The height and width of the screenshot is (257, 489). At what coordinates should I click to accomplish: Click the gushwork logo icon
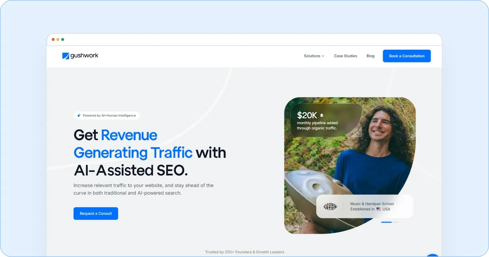[x=66, y=56]
